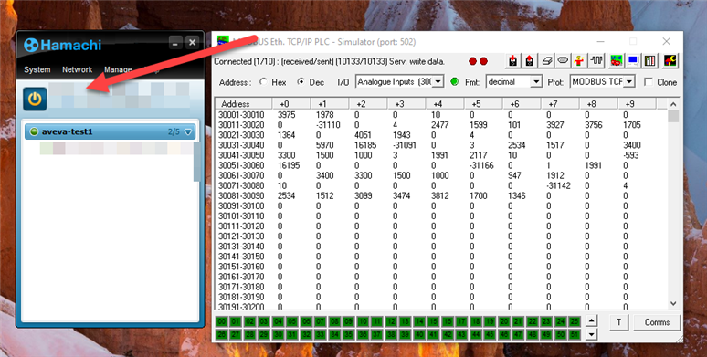The width and height of the screenshot is (707, 357).
Task: Click register value 3099
Action: (x=363, y=195)
